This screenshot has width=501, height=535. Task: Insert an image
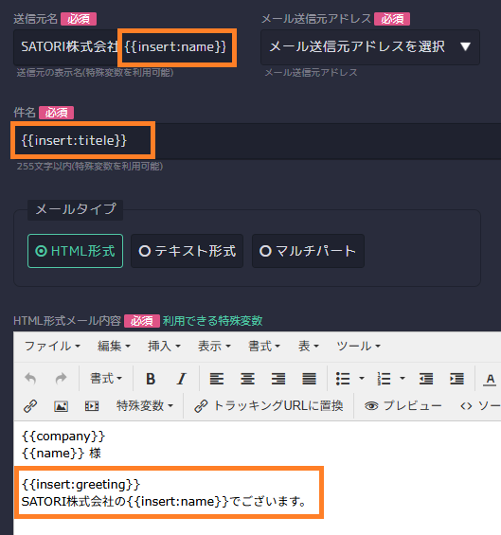(x=61, y=406)
